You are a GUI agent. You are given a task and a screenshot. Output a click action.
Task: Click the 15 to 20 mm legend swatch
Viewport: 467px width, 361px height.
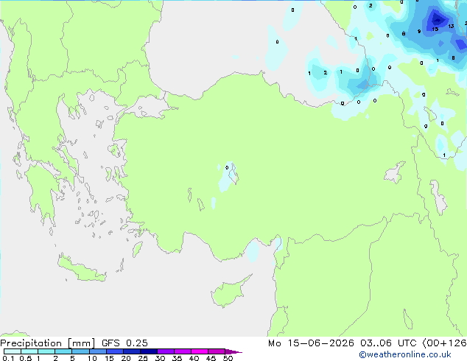(x=114, y=351)
